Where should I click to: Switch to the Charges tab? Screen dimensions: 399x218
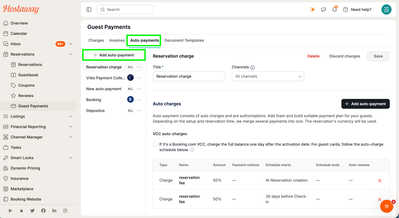pos(96,40)
